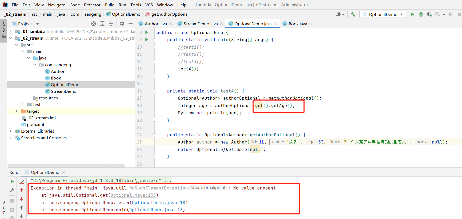Click the Project panel horizontal scrollbar
Image resolution: width=462 pixels, height=219 pixels.
pos(66,165)
